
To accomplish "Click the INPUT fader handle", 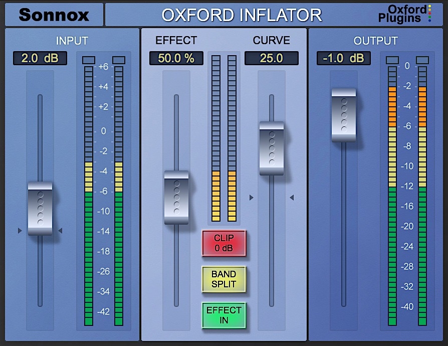I will point(40,209).
